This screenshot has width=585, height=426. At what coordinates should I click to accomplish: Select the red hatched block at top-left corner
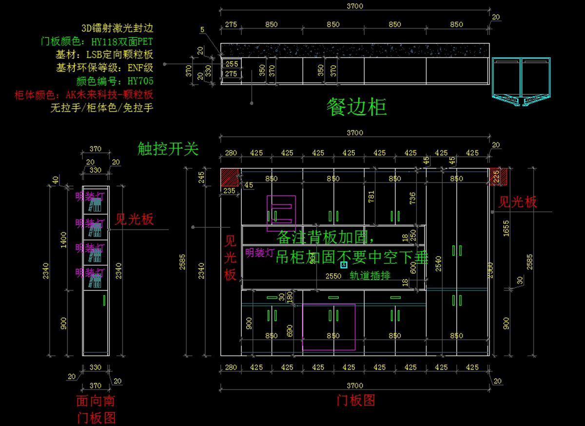[x=230, y=177]
